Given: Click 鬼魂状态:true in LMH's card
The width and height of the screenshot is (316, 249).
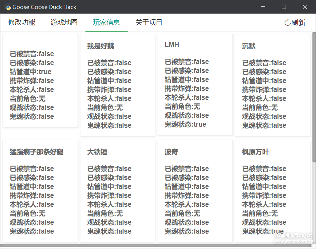Looking at the screenshot, I should (x=185, y=125).
